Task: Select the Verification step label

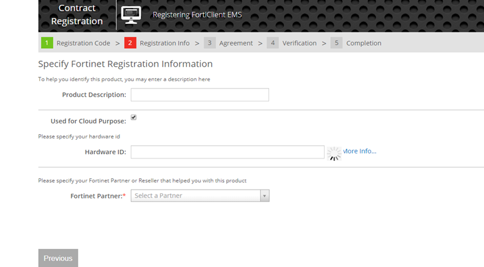Action: tap(299, 43)
